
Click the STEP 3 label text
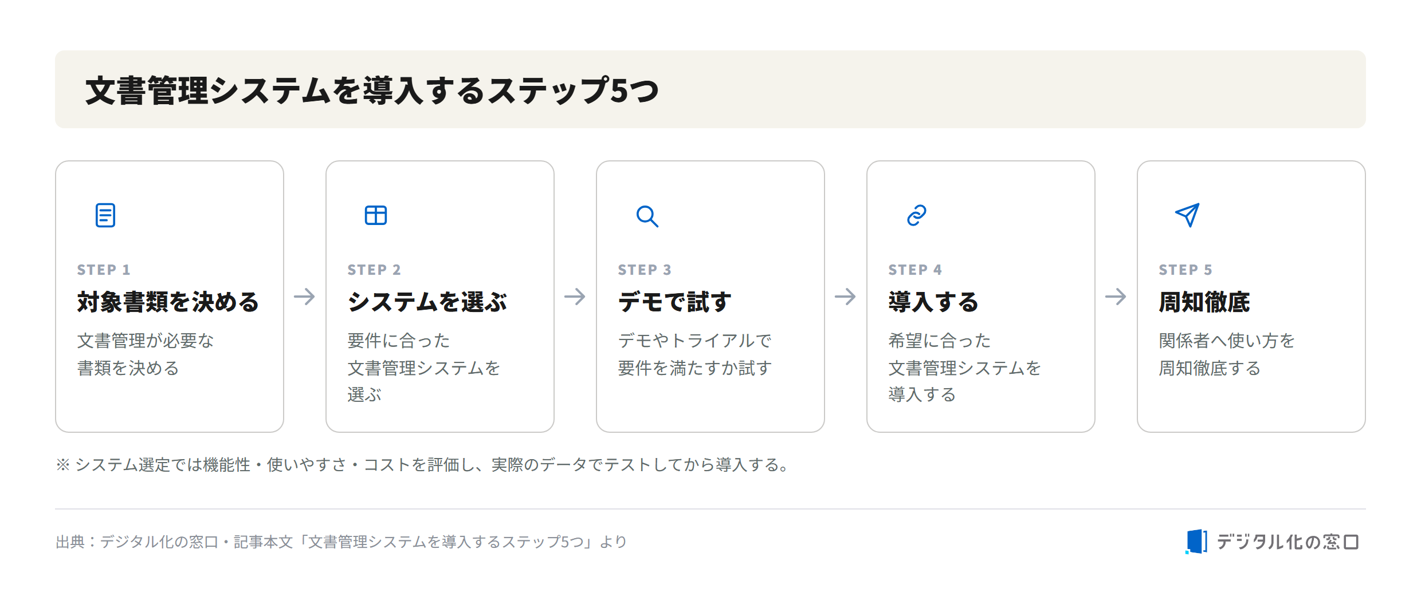pyautogui.click(x=645, y=270)
